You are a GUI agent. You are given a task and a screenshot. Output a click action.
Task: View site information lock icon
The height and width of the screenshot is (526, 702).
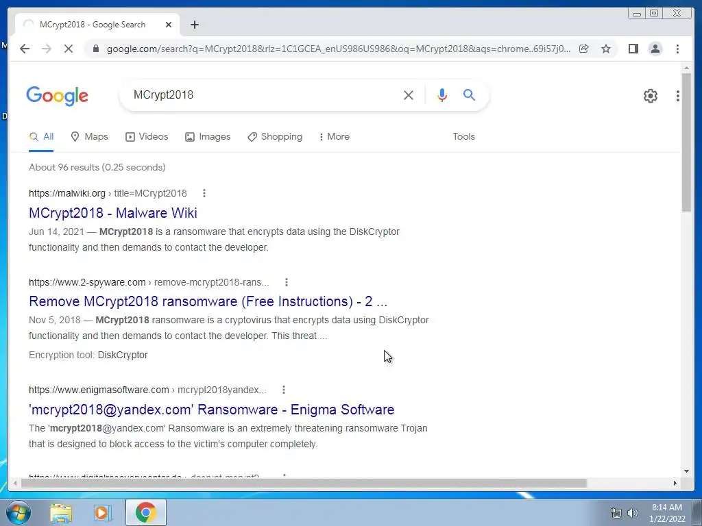[x=95, y=49]
